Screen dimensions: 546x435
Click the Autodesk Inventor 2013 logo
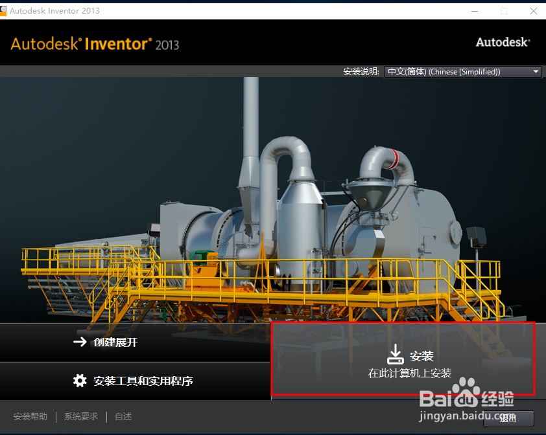coord(95,44)
